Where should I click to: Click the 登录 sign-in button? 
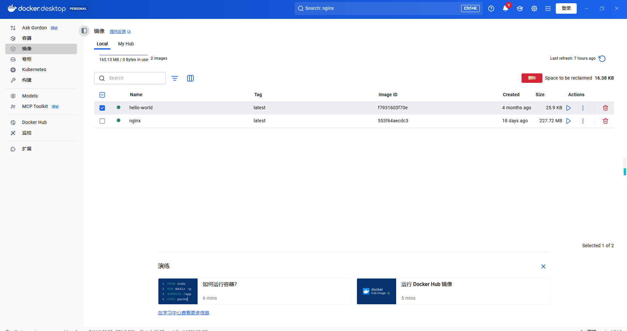click(x=566, y=8)
